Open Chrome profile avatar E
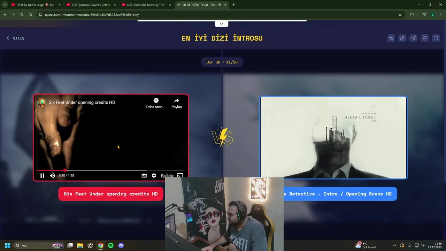This screenshot has width=446, height=251. 432,15
